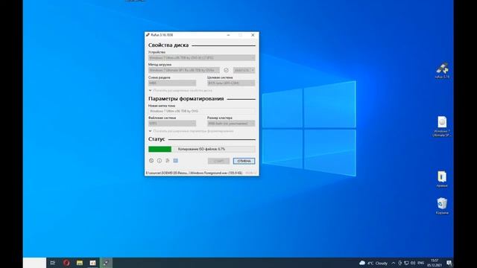Screen dimensions: 477x268
Task: Switch ENG input language indicator
Action: tap(420, 263)
